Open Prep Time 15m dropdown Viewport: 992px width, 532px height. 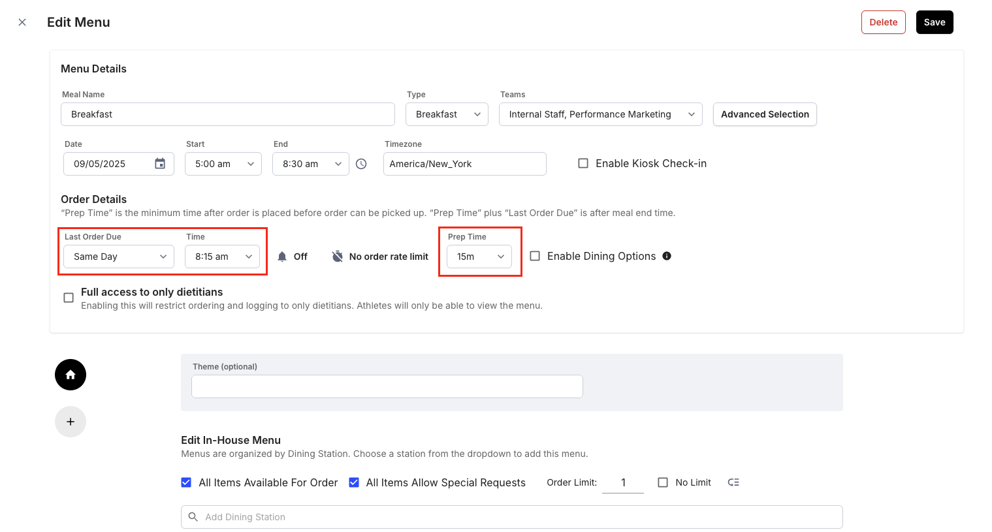coord(479,257)
